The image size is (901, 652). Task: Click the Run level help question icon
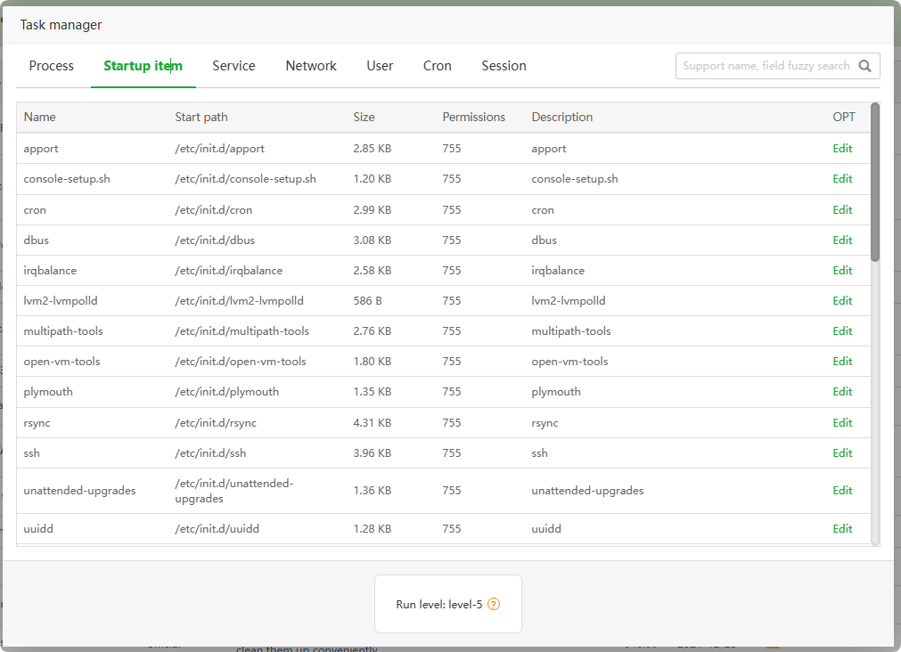494,604
